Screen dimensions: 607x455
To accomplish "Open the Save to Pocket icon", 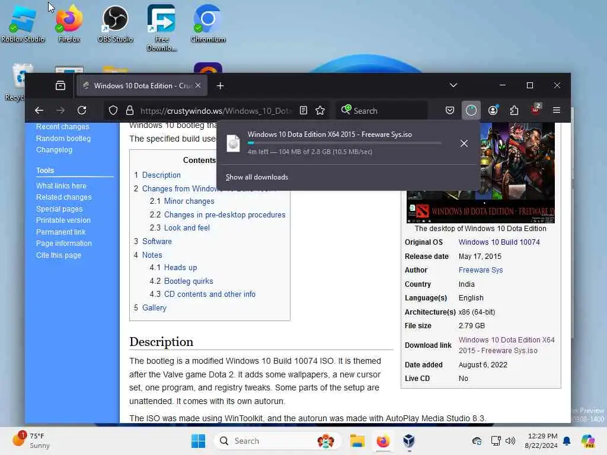I will (450, 111).
